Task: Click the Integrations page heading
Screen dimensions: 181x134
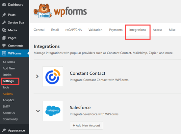Action: 47,46
